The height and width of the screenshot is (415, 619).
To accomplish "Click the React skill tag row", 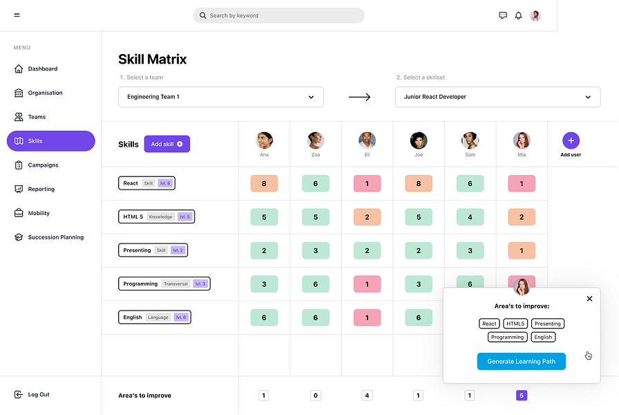I will pos(146,183).
